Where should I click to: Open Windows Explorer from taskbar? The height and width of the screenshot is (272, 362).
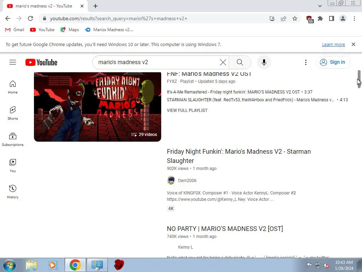31,265
